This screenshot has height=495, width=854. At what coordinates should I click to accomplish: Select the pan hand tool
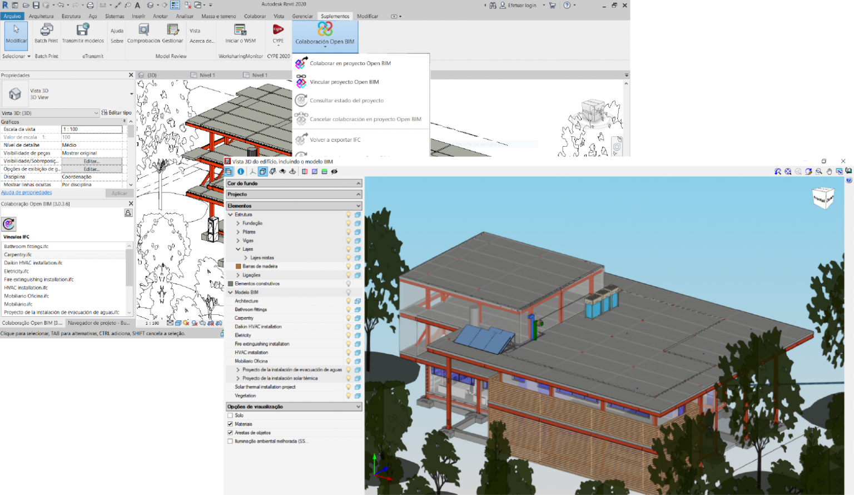[829, 171]
